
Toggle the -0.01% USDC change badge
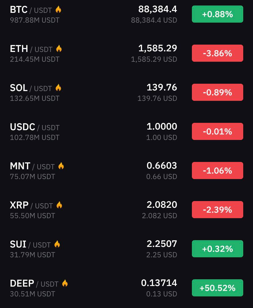(x=218, y=131)
